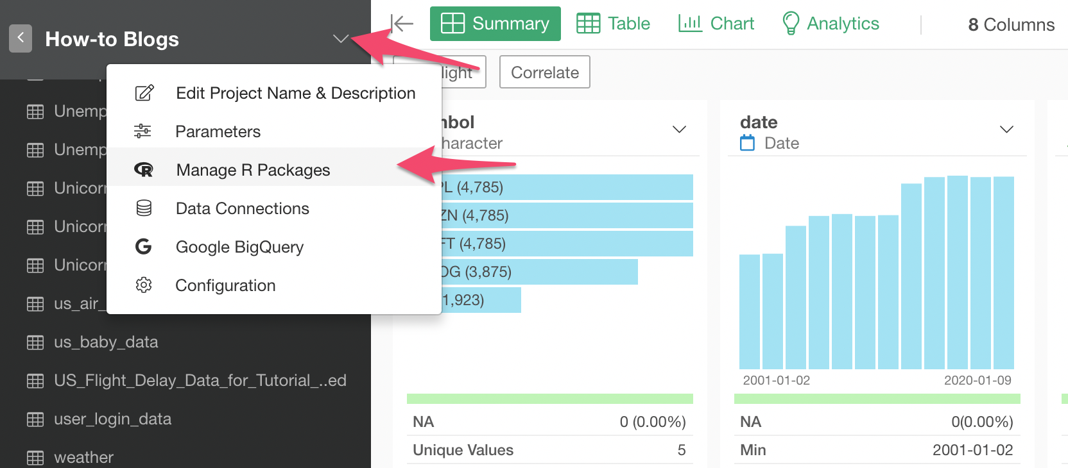Open the user_login_data data frame
Viewport: 1068px width, 468px height.
(x=112, y=419)
